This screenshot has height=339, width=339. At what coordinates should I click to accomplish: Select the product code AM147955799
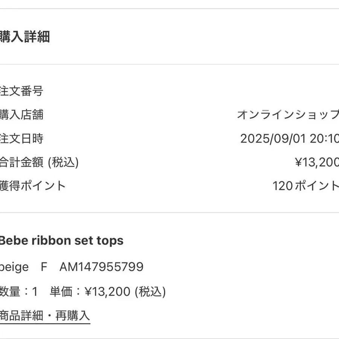(101, 267)
